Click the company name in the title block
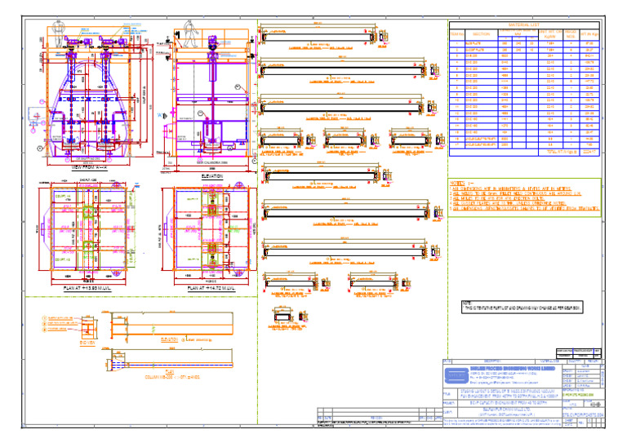This screenshot has width=627, height=443. [x=513, y=368]
